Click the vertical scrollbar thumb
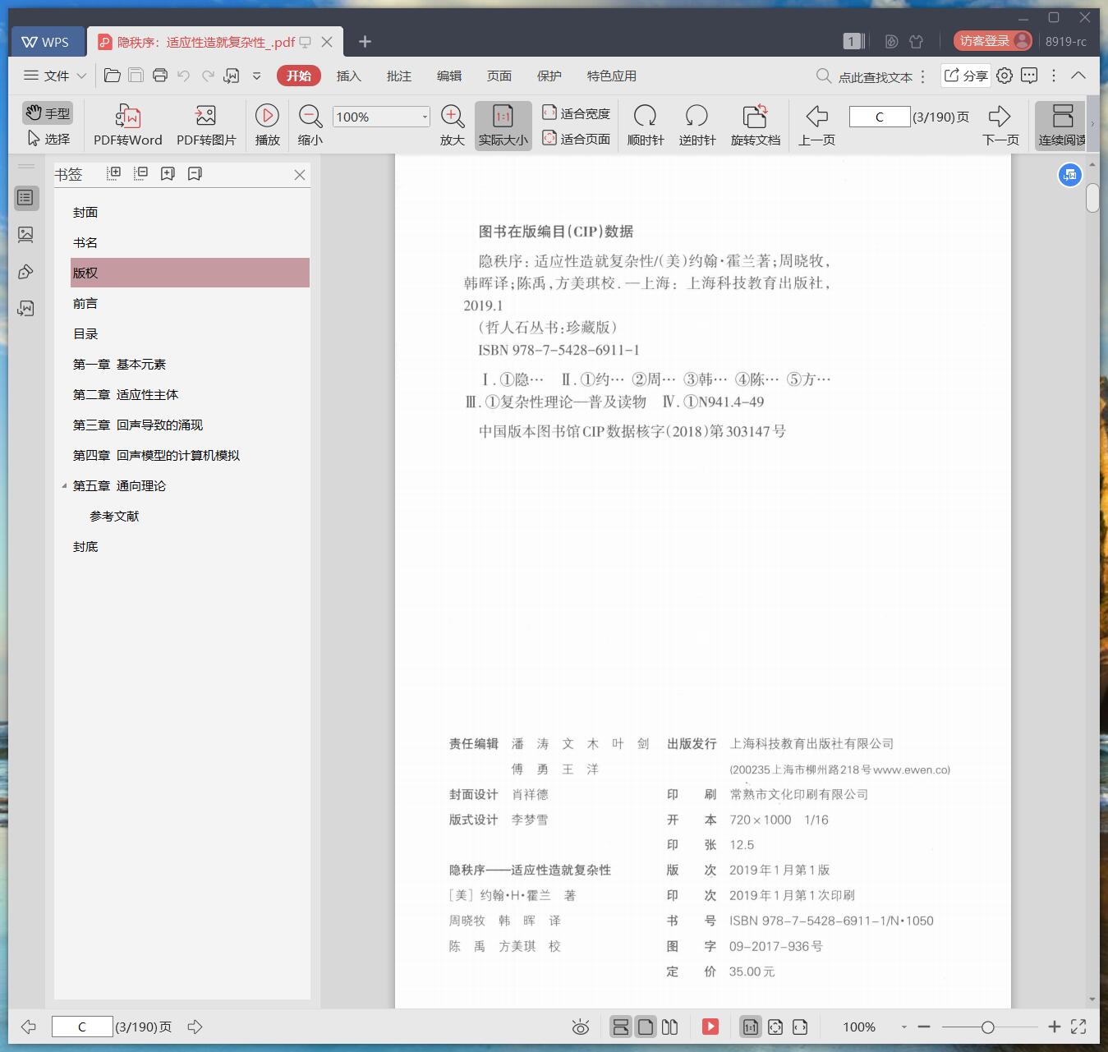This screenshot has height=1052, width=1108. (x=1092, y=198)
